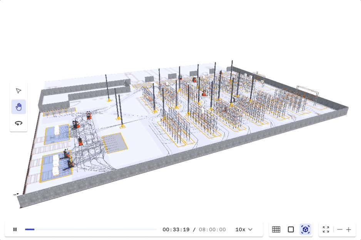This screenshot has height=240, width=361.
Task: Switch to the grid view mode
Action: pyautogui.click(x=276, y=229)
